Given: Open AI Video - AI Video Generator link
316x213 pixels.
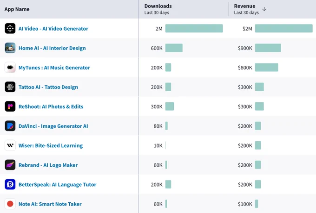Looking at the screenshot, I should click(x=53, y=29).
